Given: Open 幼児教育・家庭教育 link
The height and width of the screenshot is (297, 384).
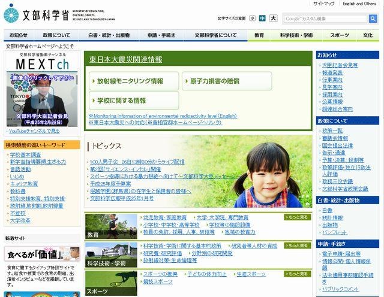Looking at the screenshot, I should point(165,217).
